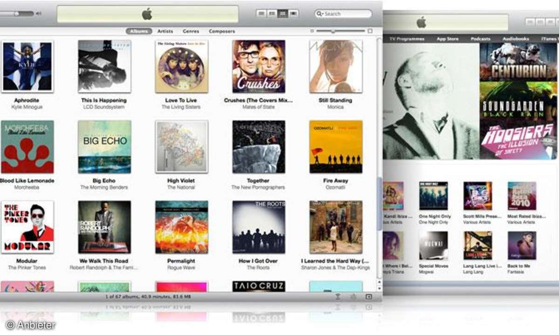Click the artist name Ozomatli
The image size is (559, 335).
point(335,188)
